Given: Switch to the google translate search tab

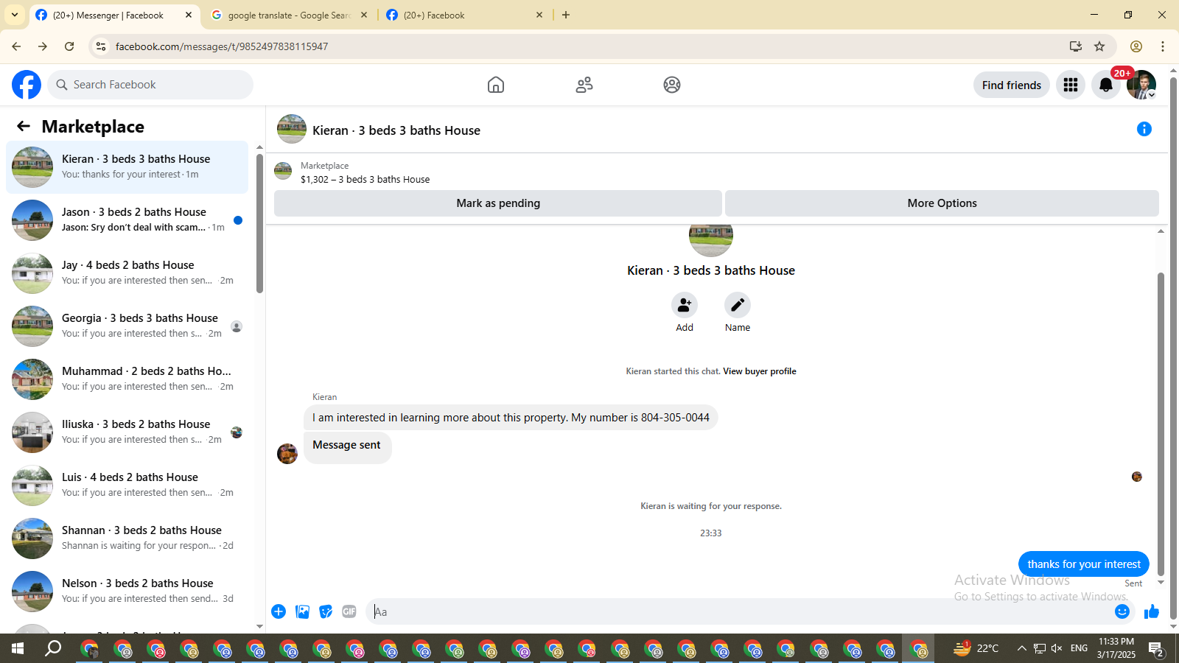Looking at the screenshot, I should click(289, 15).
